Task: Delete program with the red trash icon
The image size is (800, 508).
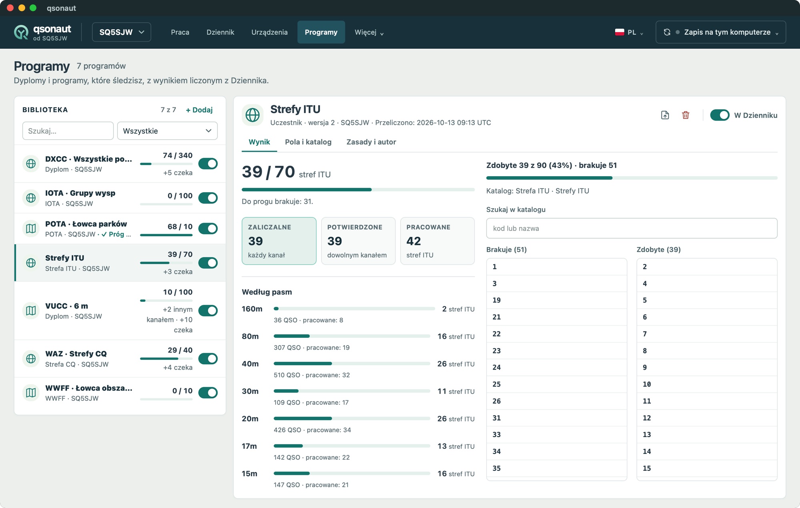Action: 686,115
